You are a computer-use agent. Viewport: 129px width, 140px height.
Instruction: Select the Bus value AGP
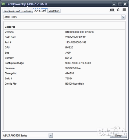68,52
